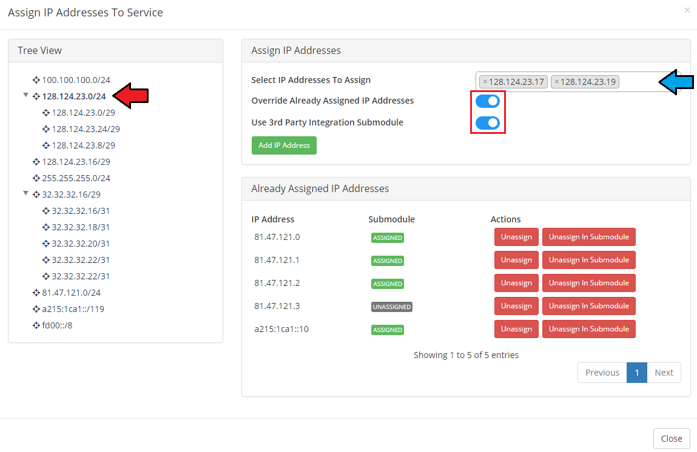Select fd00::/8 subnet in tree
The width and height of the screenshot is (697, 452).
point(57,325)
